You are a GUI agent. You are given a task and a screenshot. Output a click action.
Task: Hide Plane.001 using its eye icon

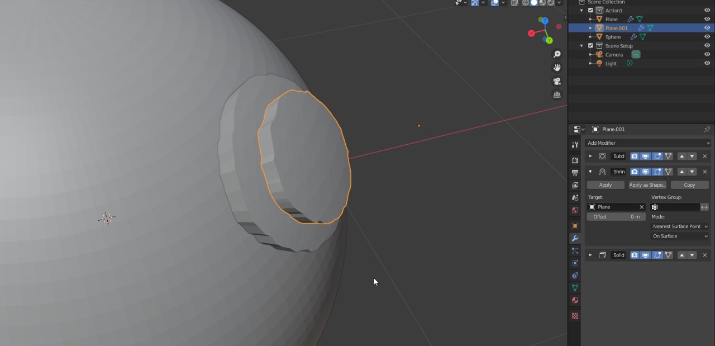[707, 28]
